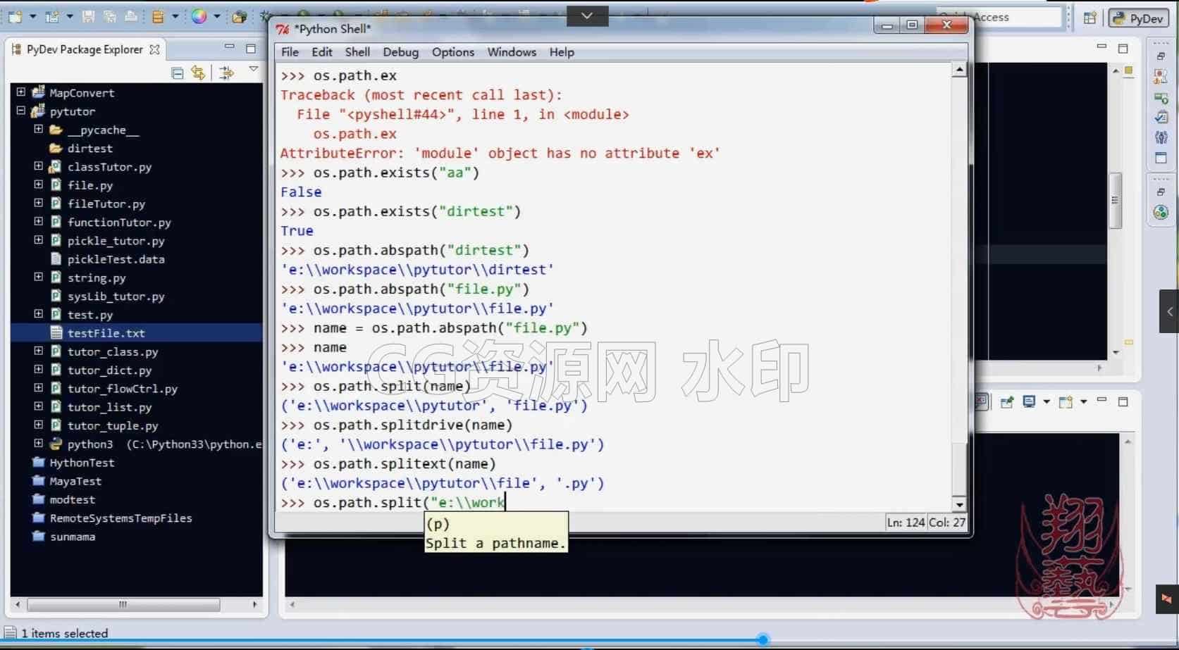Select sysLib_tutor.py file
This screenshot has width=1179, height=650.
pos(116,296)
